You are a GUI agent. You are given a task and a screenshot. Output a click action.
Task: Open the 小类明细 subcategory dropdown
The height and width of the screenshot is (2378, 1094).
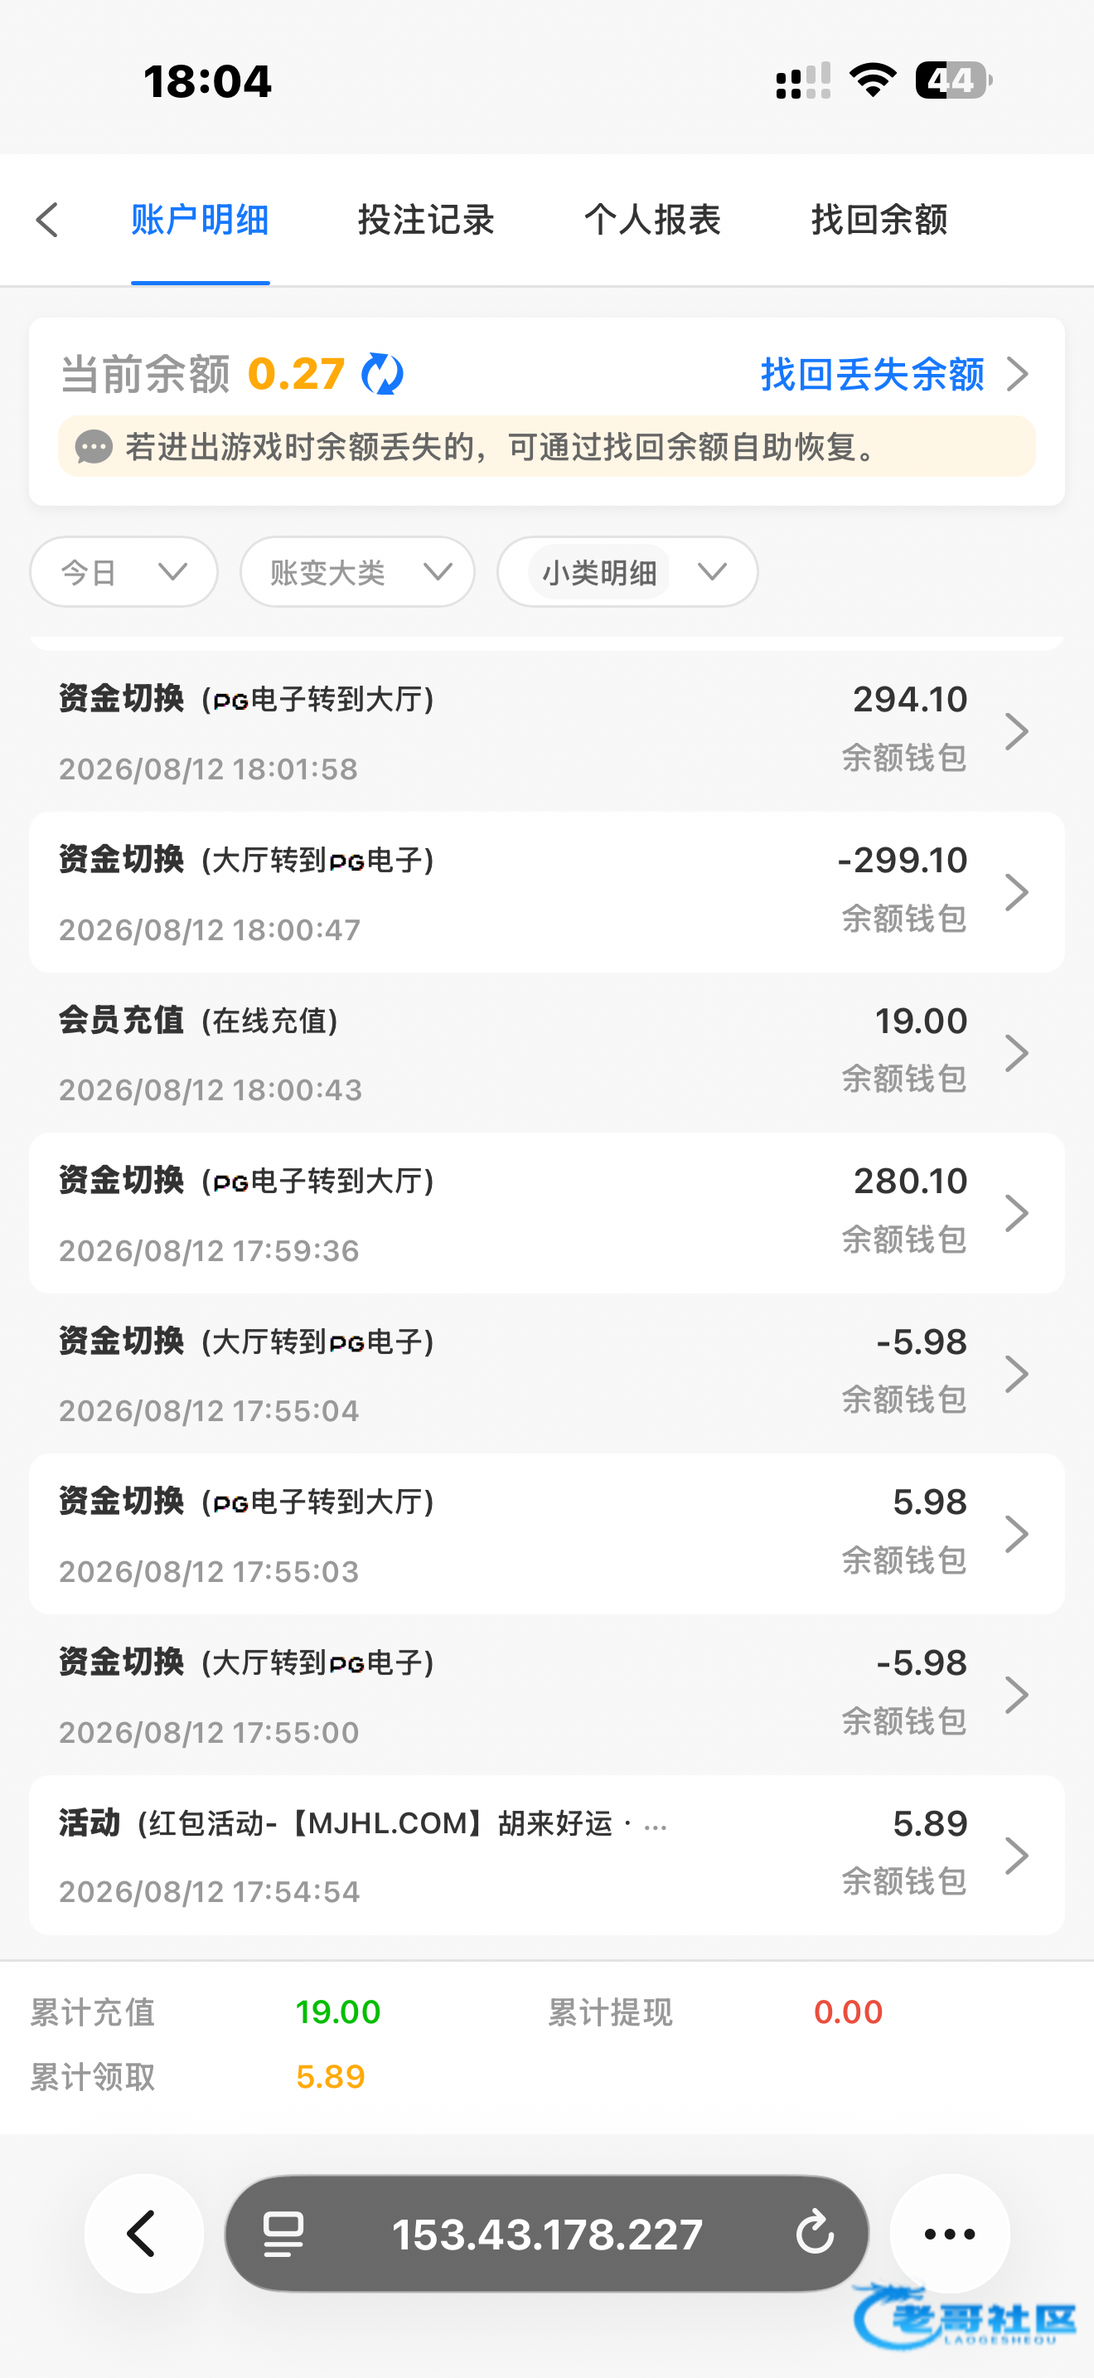628,572
